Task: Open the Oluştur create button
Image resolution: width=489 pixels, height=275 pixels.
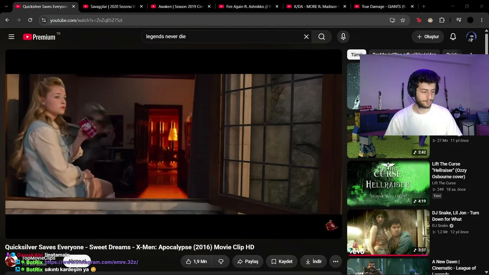Action: point(428,37)
